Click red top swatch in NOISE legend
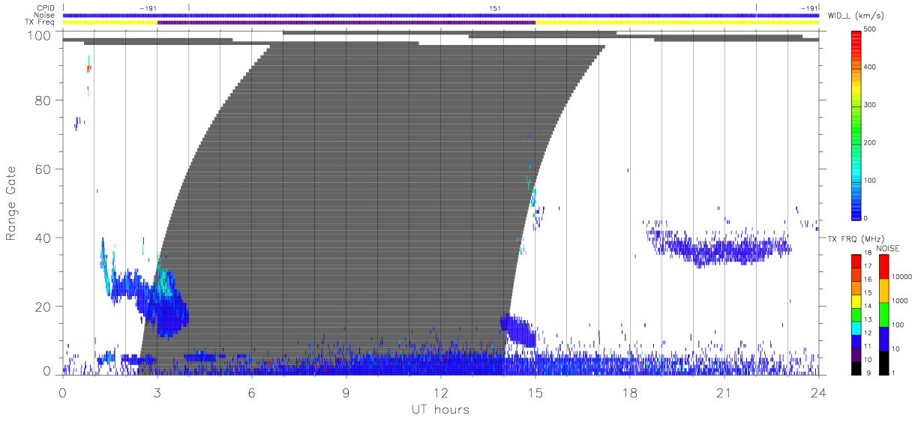This screenshot has height=425, width=921. 883,266
